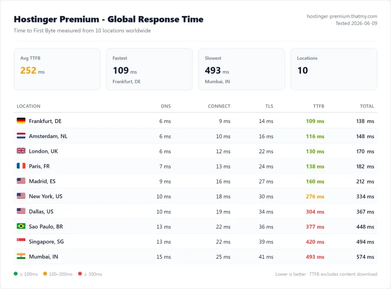The width and height of the screenshot is (391, 289).
Task: Click the Lower is better footnote
Action: pyautogui.click(x=326, y=274)
